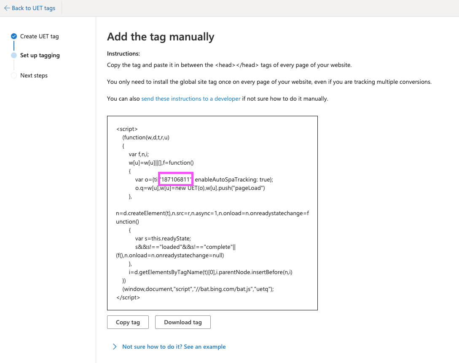
Task: Click the var s=this.readyState; line
Action: pos(163,238)
